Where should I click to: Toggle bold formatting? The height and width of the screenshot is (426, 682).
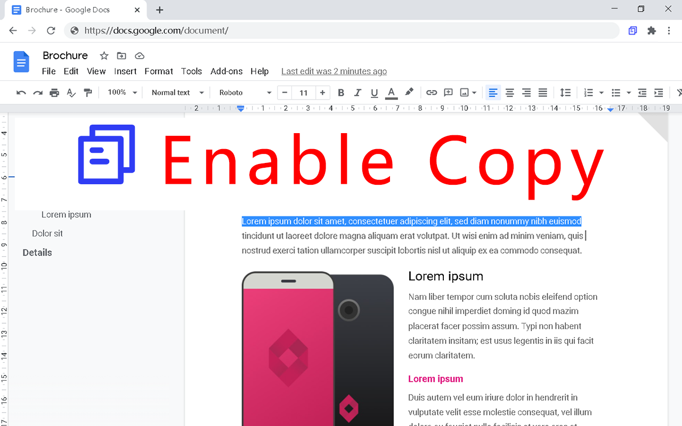point(341,93)
